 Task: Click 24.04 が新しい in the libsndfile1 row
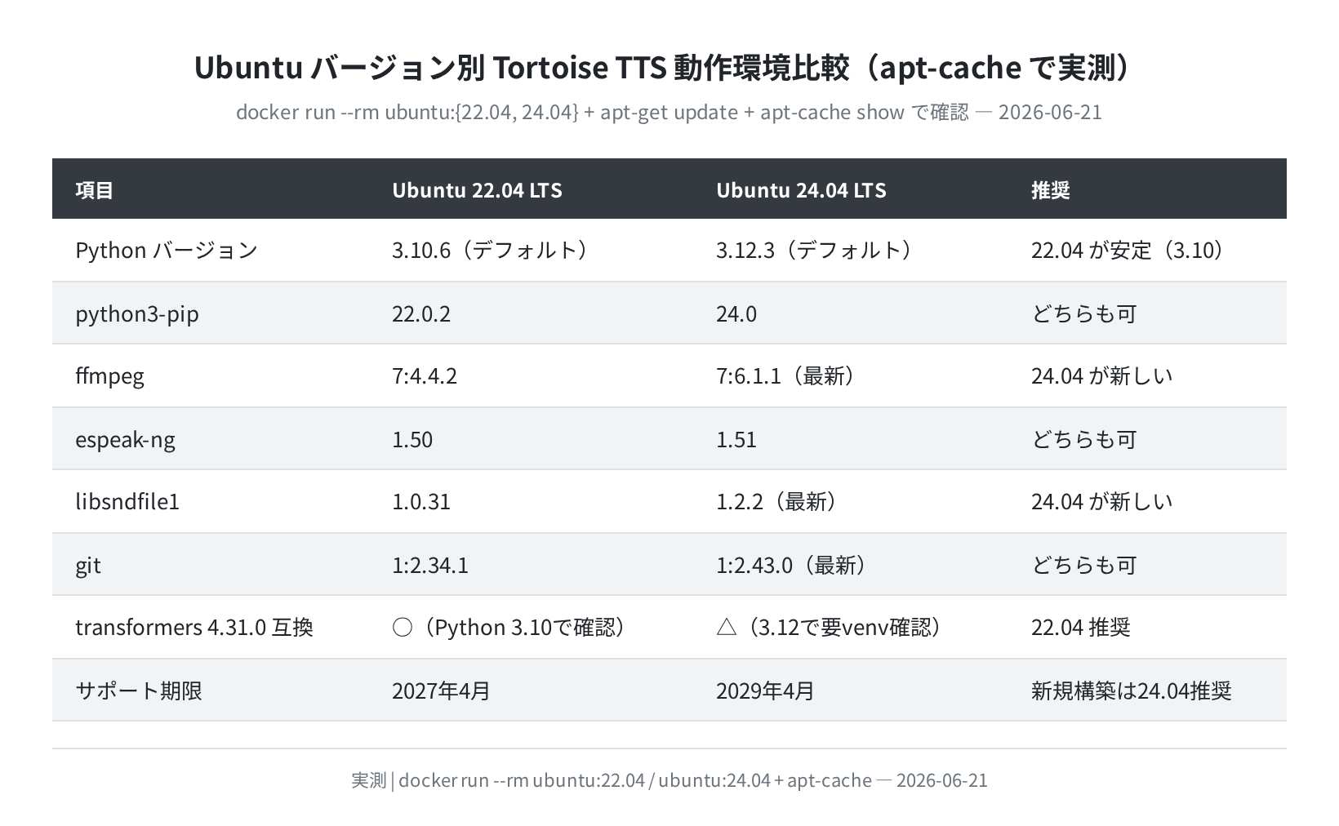click(1101, 501)
